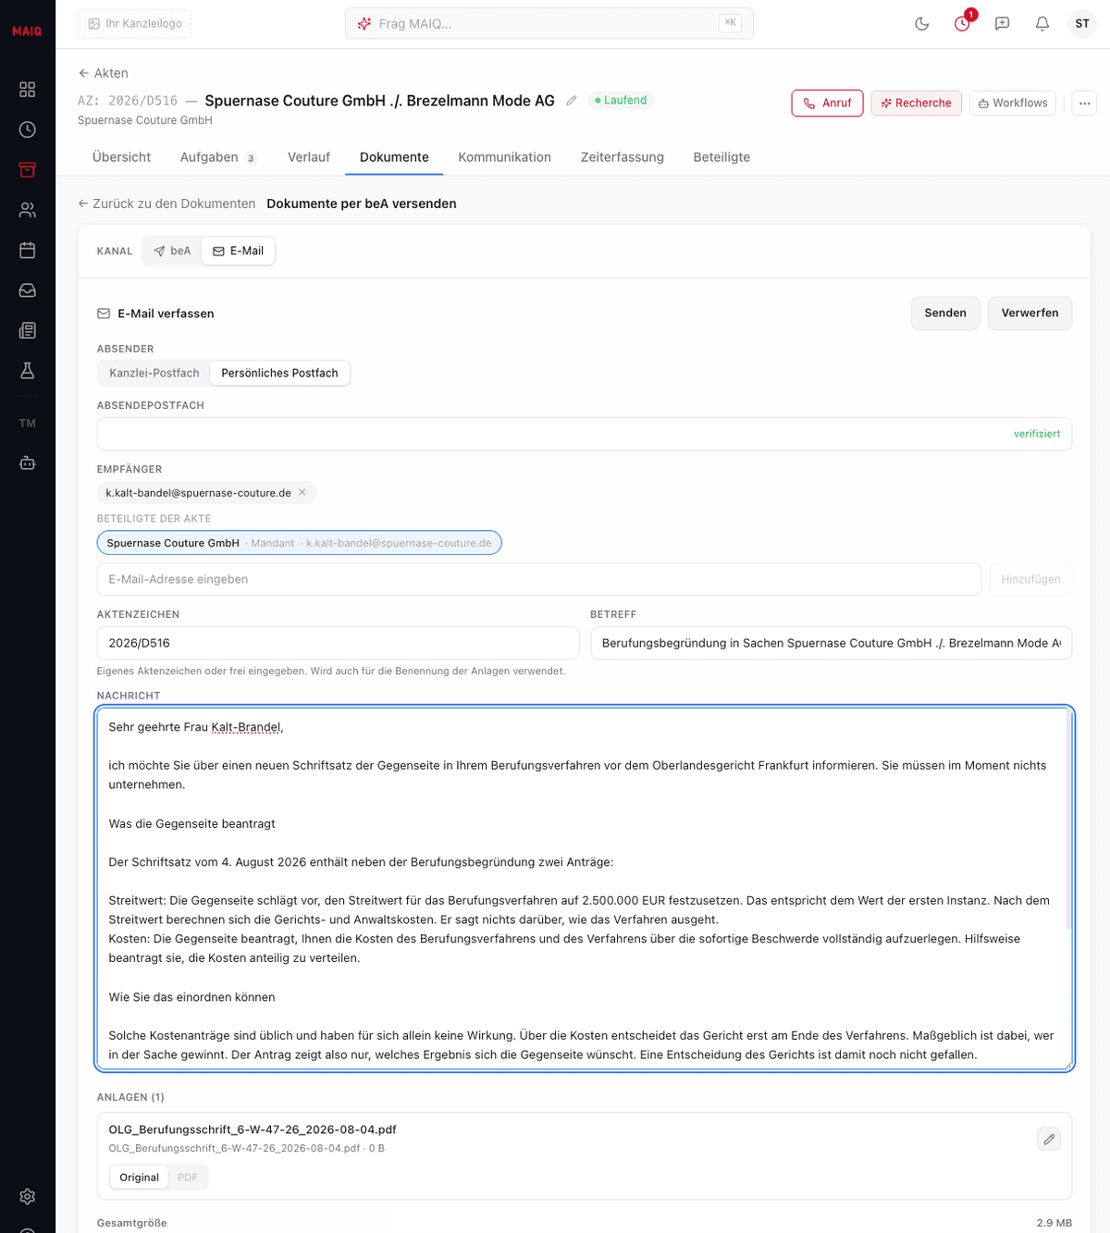Screen dimensions: 1110x1233
Task: Focus the E-Mail-Adresse eingeben field
Action: (x=539, y=579)
